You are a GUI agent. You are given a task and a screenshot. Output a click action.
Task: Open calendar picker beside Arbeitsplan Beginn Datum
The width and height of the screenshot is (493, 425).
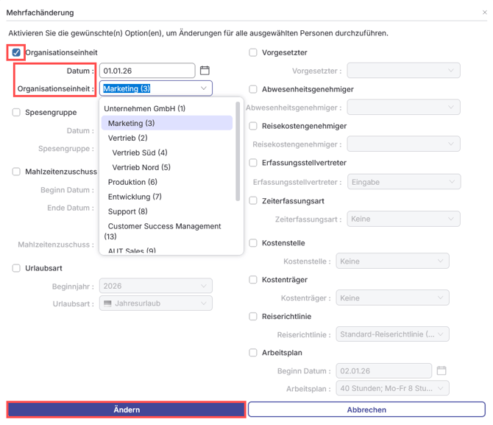[x=441, y=370]
